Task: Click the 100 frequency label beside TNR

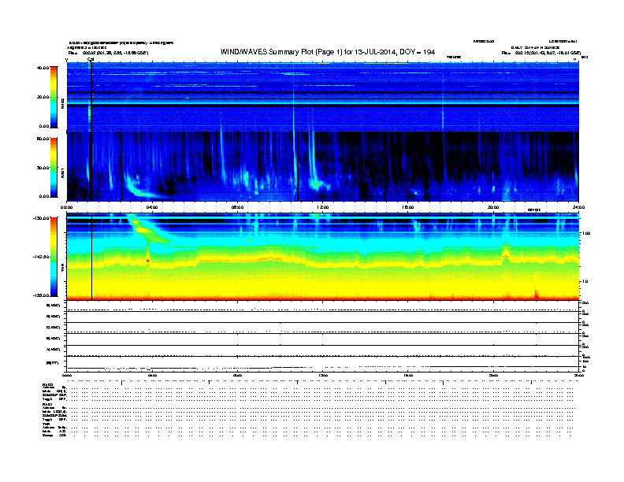Action: [x=586, y=233]
